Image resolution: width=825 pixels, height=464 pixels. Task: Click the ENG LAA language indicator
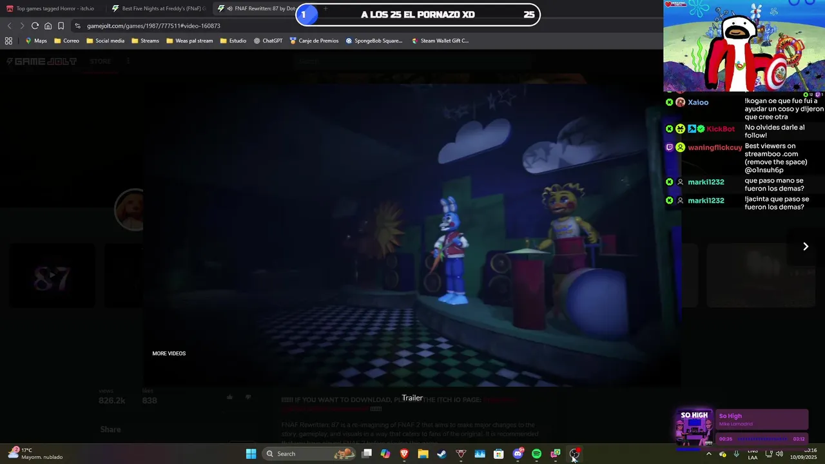(x=752, y=454)
